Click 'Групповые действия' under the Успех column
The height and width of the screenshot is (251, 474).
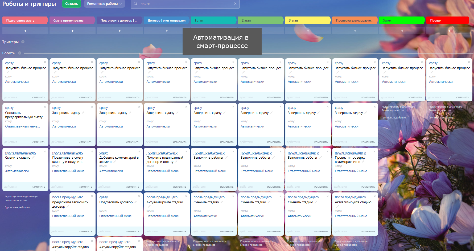tap(394, 118)
